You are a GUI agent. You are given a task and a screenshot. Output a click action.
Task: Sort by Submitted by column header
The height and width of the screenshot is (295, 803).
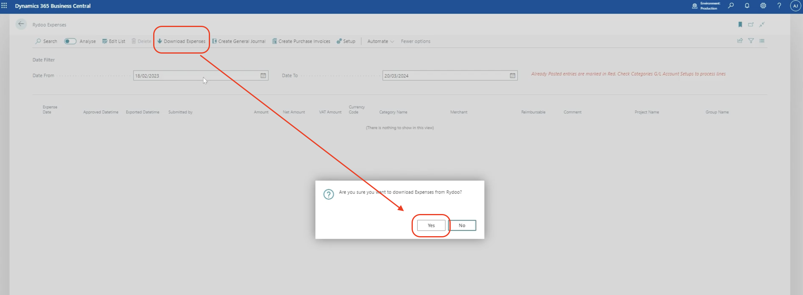tap(180, 112)
